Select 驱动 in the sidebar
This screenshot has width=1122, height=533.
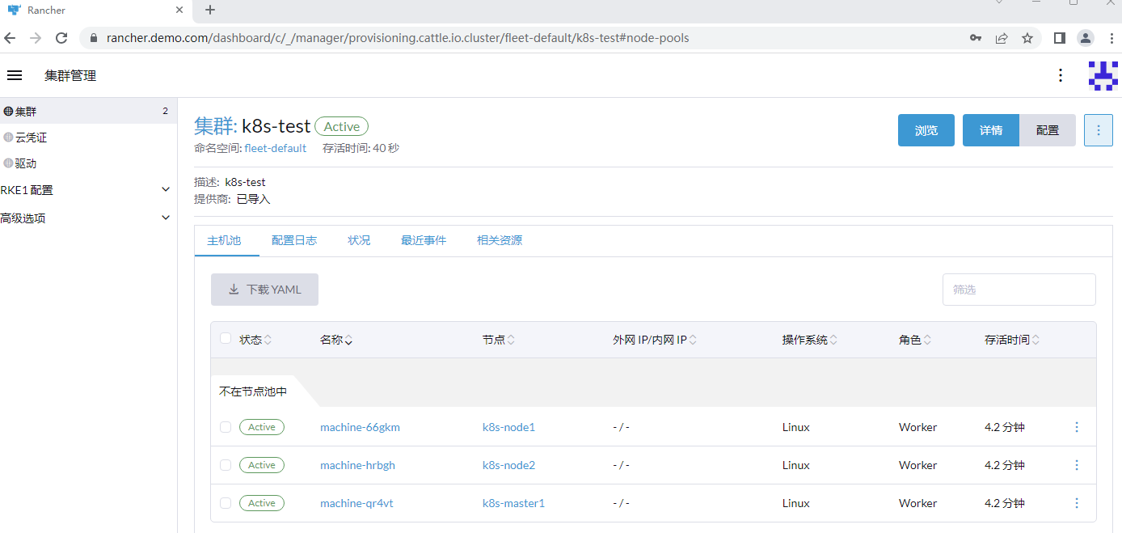click(88, 163)
